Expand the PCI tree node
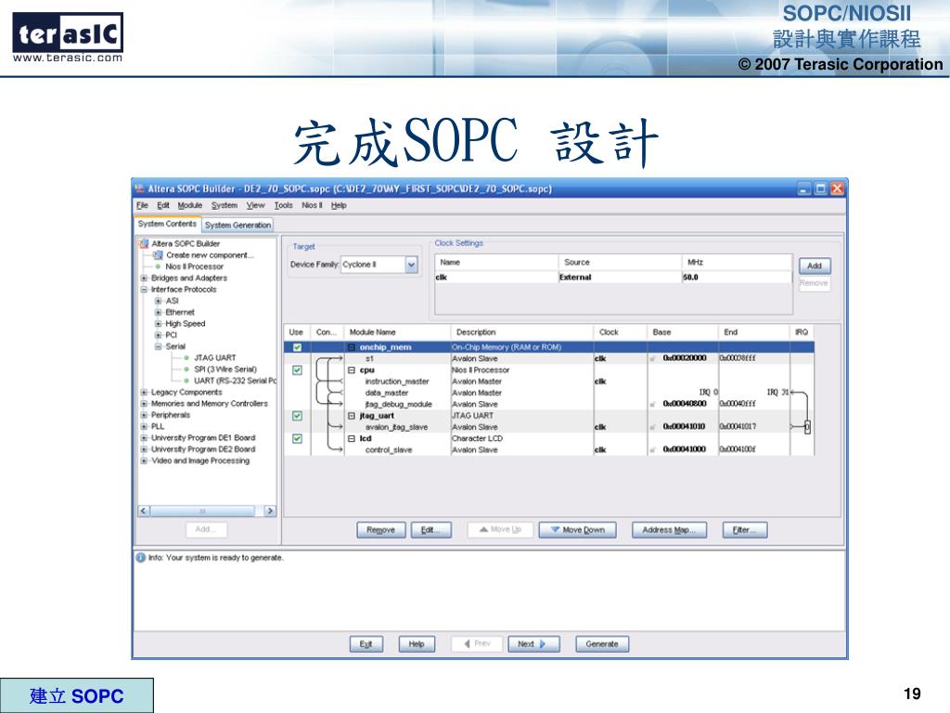 click(158, 335)
